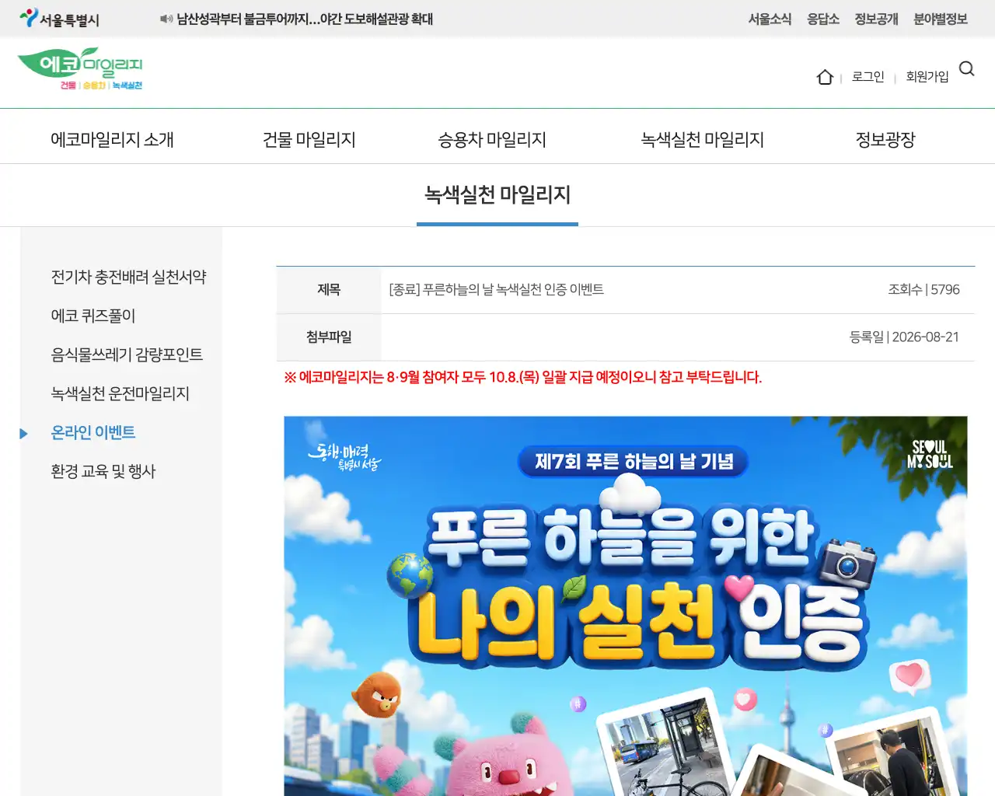Click the arrow marker beside 온라인 이벤트

(x=23, y=434)
